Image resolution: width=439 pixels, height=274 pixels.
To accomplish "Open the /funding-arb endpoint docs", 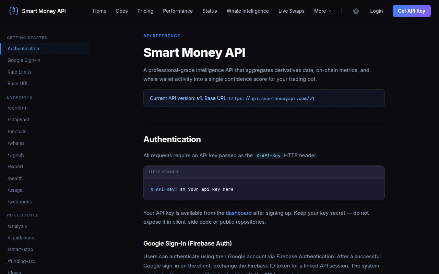I will tap(45, 261).
